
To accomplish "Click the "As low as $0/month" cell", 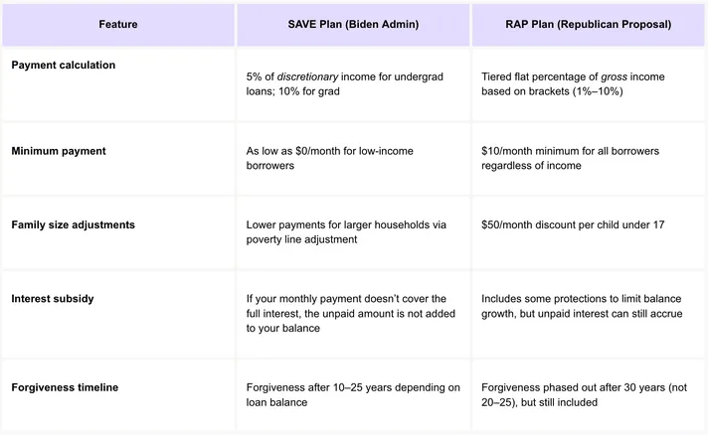I will coord(330,158).
